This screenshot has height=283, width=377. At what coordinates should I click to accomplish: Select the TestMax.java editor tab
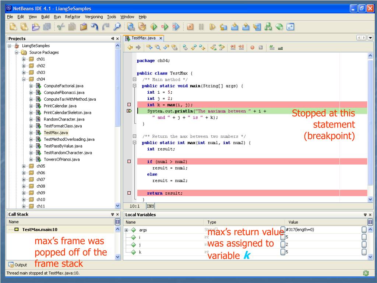(x=144, y=38)
